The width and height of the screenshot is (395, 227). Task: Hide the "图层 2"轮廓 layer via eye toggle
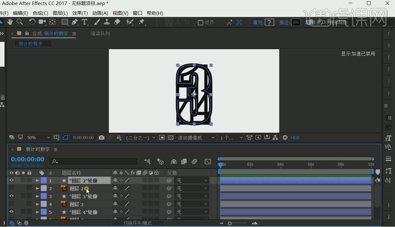pos(11,180)
